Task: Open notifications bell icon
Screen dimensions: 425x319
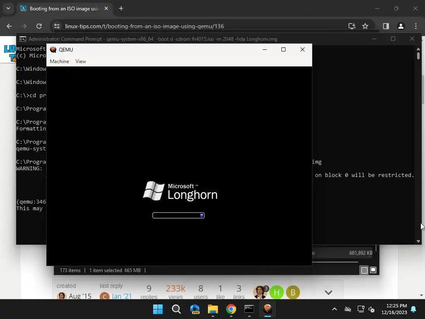Action: tap(414, 309)
